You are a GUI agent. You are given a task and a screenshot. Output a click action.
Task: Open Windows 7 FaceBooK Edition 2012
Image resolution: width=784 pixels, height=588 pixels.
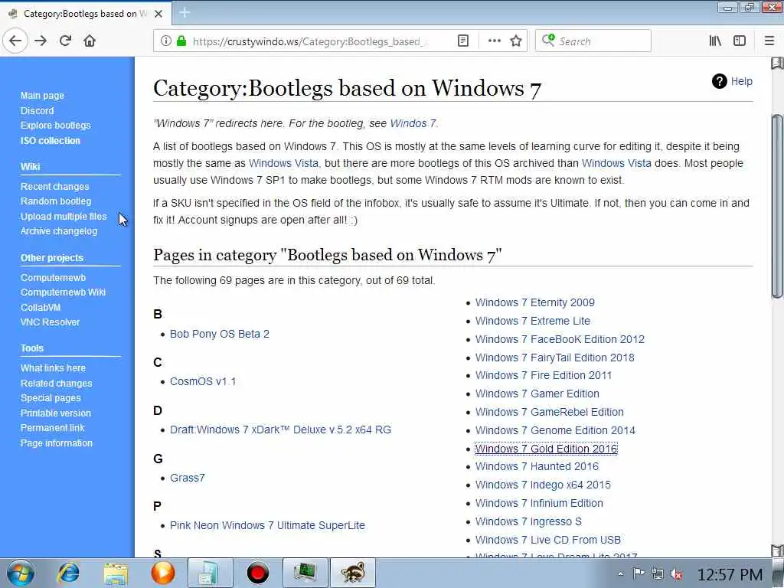(560, 339)
